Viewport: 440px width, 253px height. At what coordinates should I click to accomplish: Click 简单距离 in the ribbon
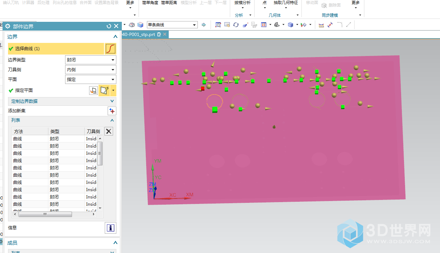(x=169, y=3)
